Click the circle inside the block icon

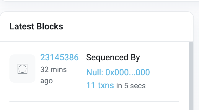tap(22, 69)
